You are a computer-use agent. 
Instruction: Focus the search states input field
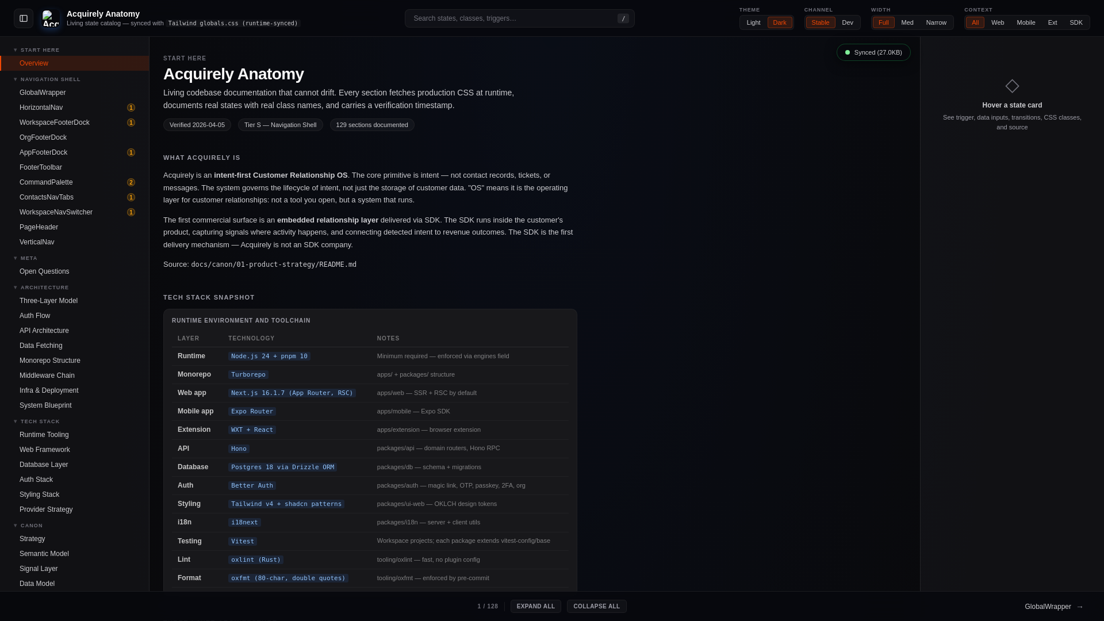[520, 18]
